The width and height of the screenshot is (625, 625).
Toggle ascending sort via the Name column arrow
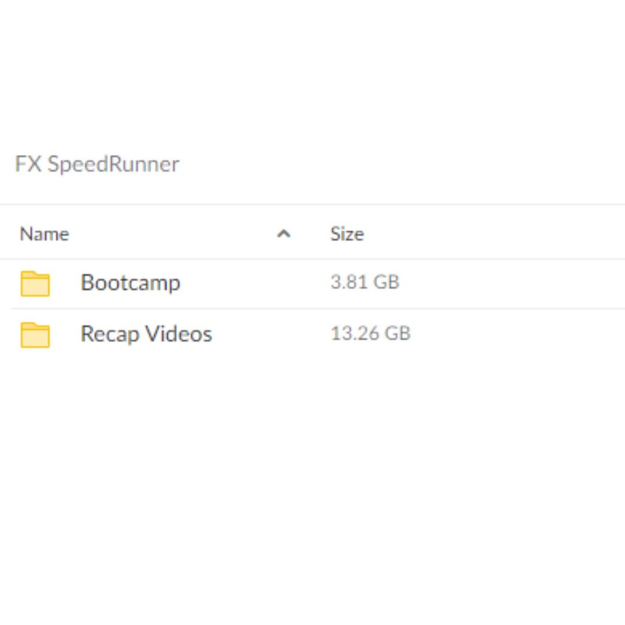pyautogui.click(x=284, y=234)
